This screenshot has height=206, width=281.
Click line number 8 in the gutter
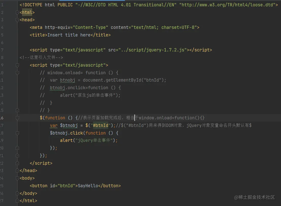(2, 58)
